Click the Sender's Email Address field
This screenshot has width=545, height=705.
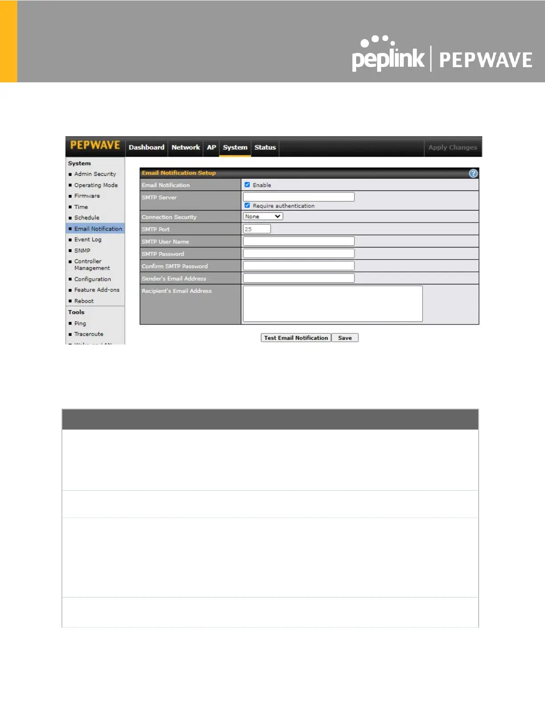[x=299, y=278]
